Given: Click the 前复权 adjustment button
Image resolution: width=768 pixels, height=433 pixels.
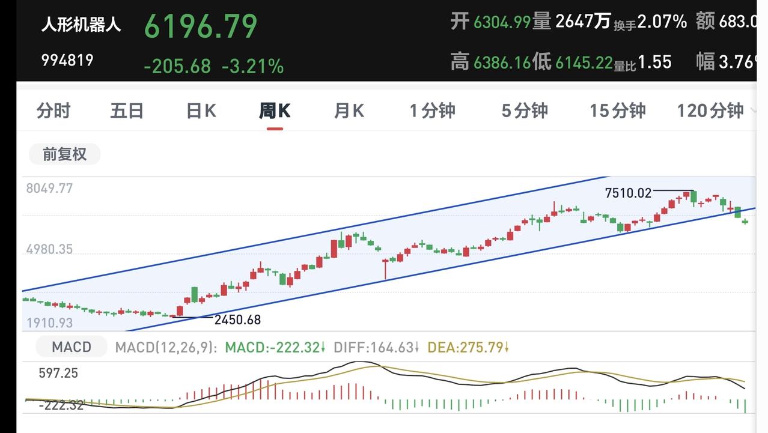Looking at the screenshot, I should click(64, 154).
